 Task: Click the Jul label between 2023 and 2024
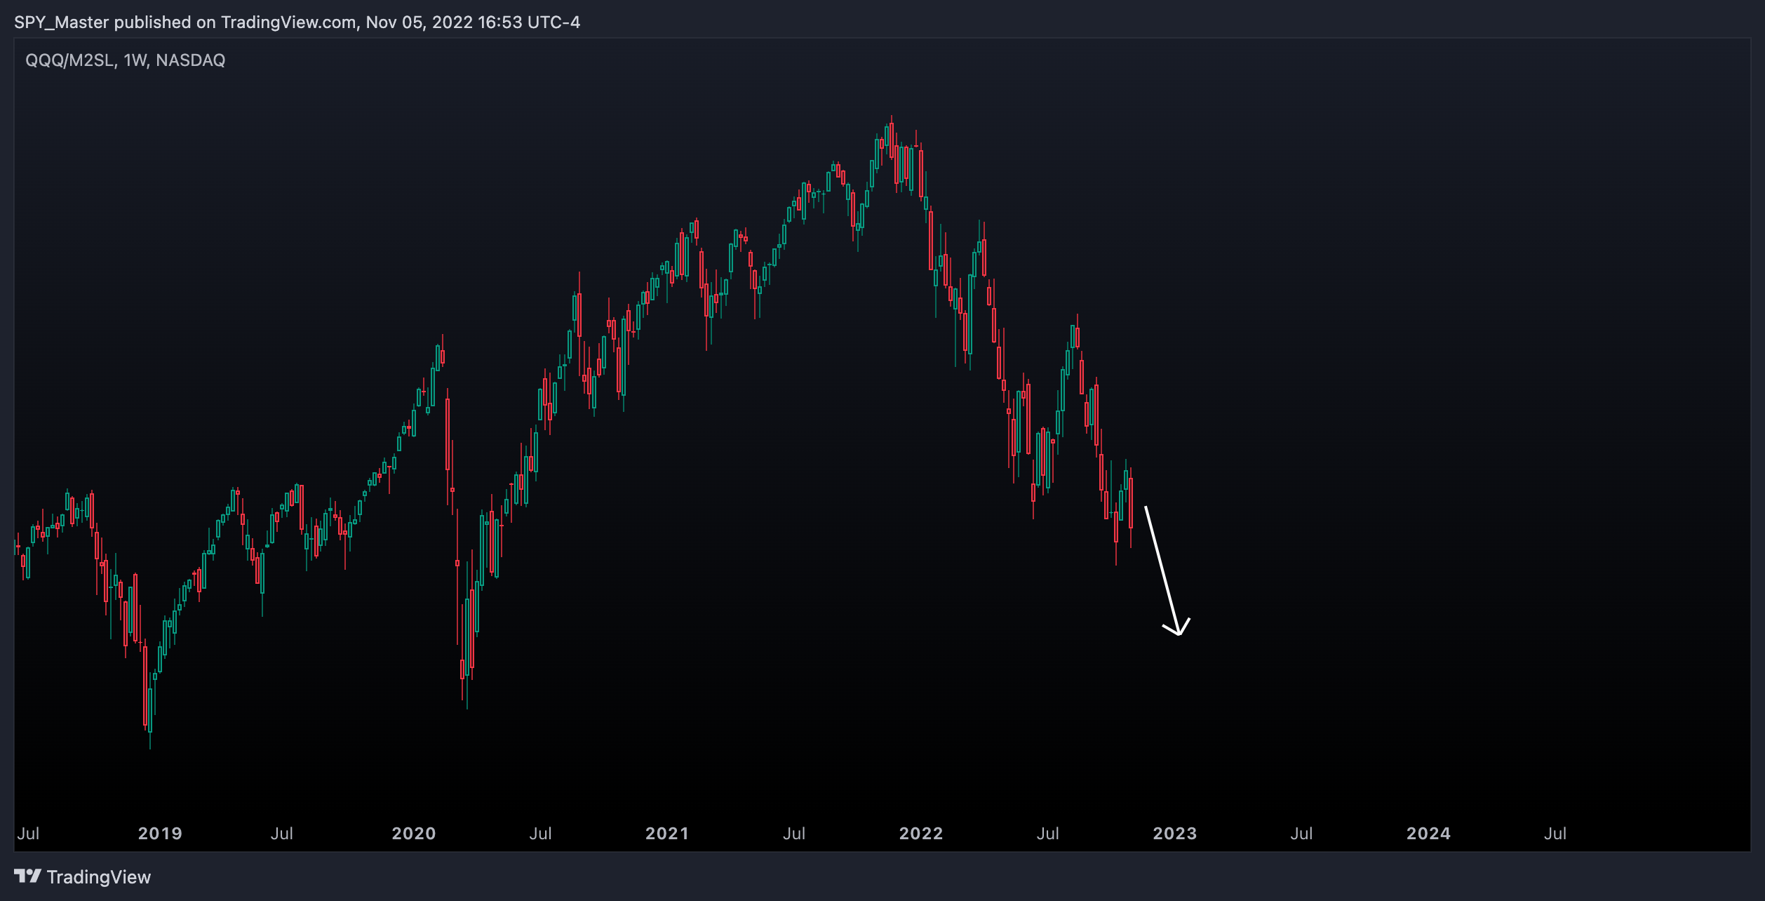pos(1302,834)
